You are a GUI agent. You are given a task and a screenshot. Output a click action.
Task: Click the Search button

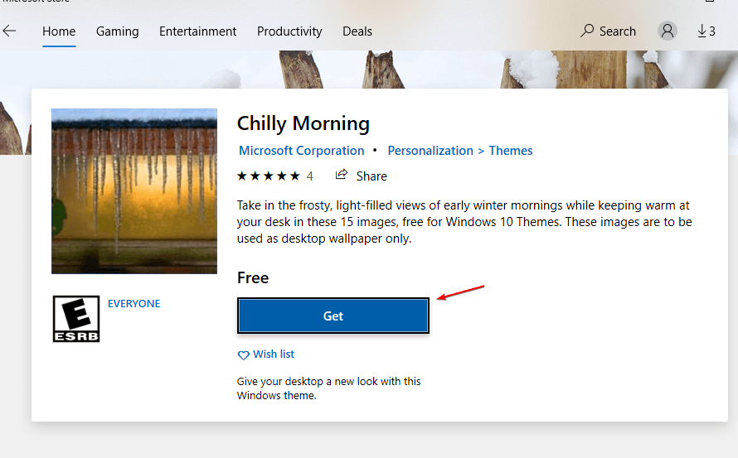(x=608, y=31)
